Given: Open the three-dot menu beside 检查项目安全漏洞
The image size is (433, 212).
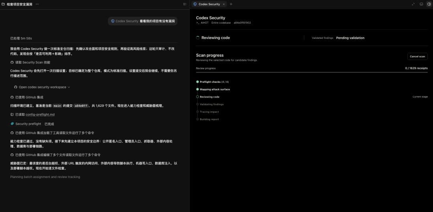Looking at the screenshot, I should click(37, 4).
